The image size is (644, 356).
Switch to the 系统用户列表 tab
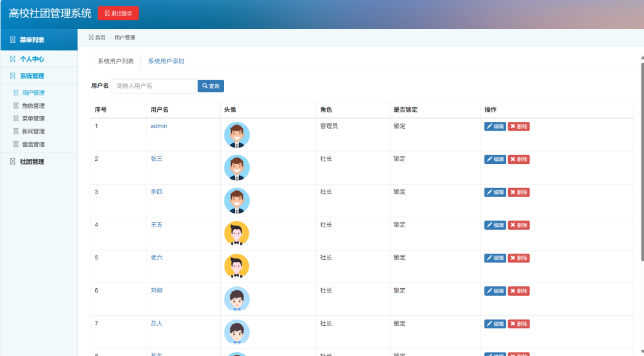coord(116,62)
